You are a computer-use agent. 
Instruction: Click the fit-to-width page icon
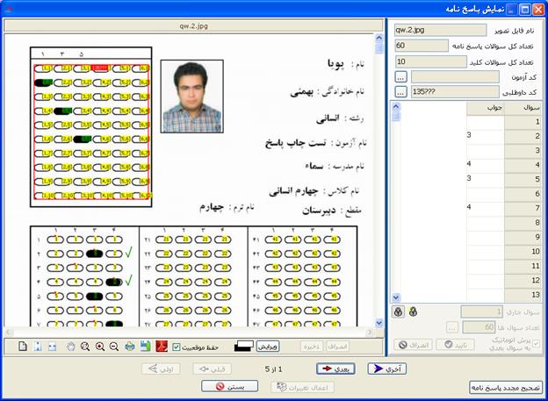(x=52, y=347)
